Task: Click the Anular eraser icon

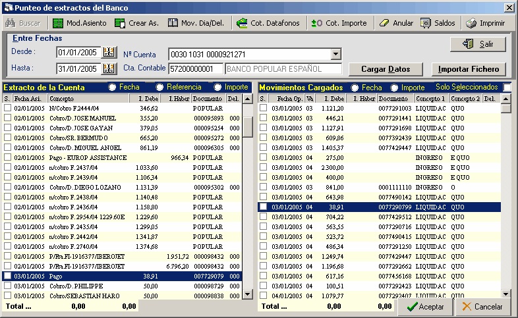Action: point(384,23)
